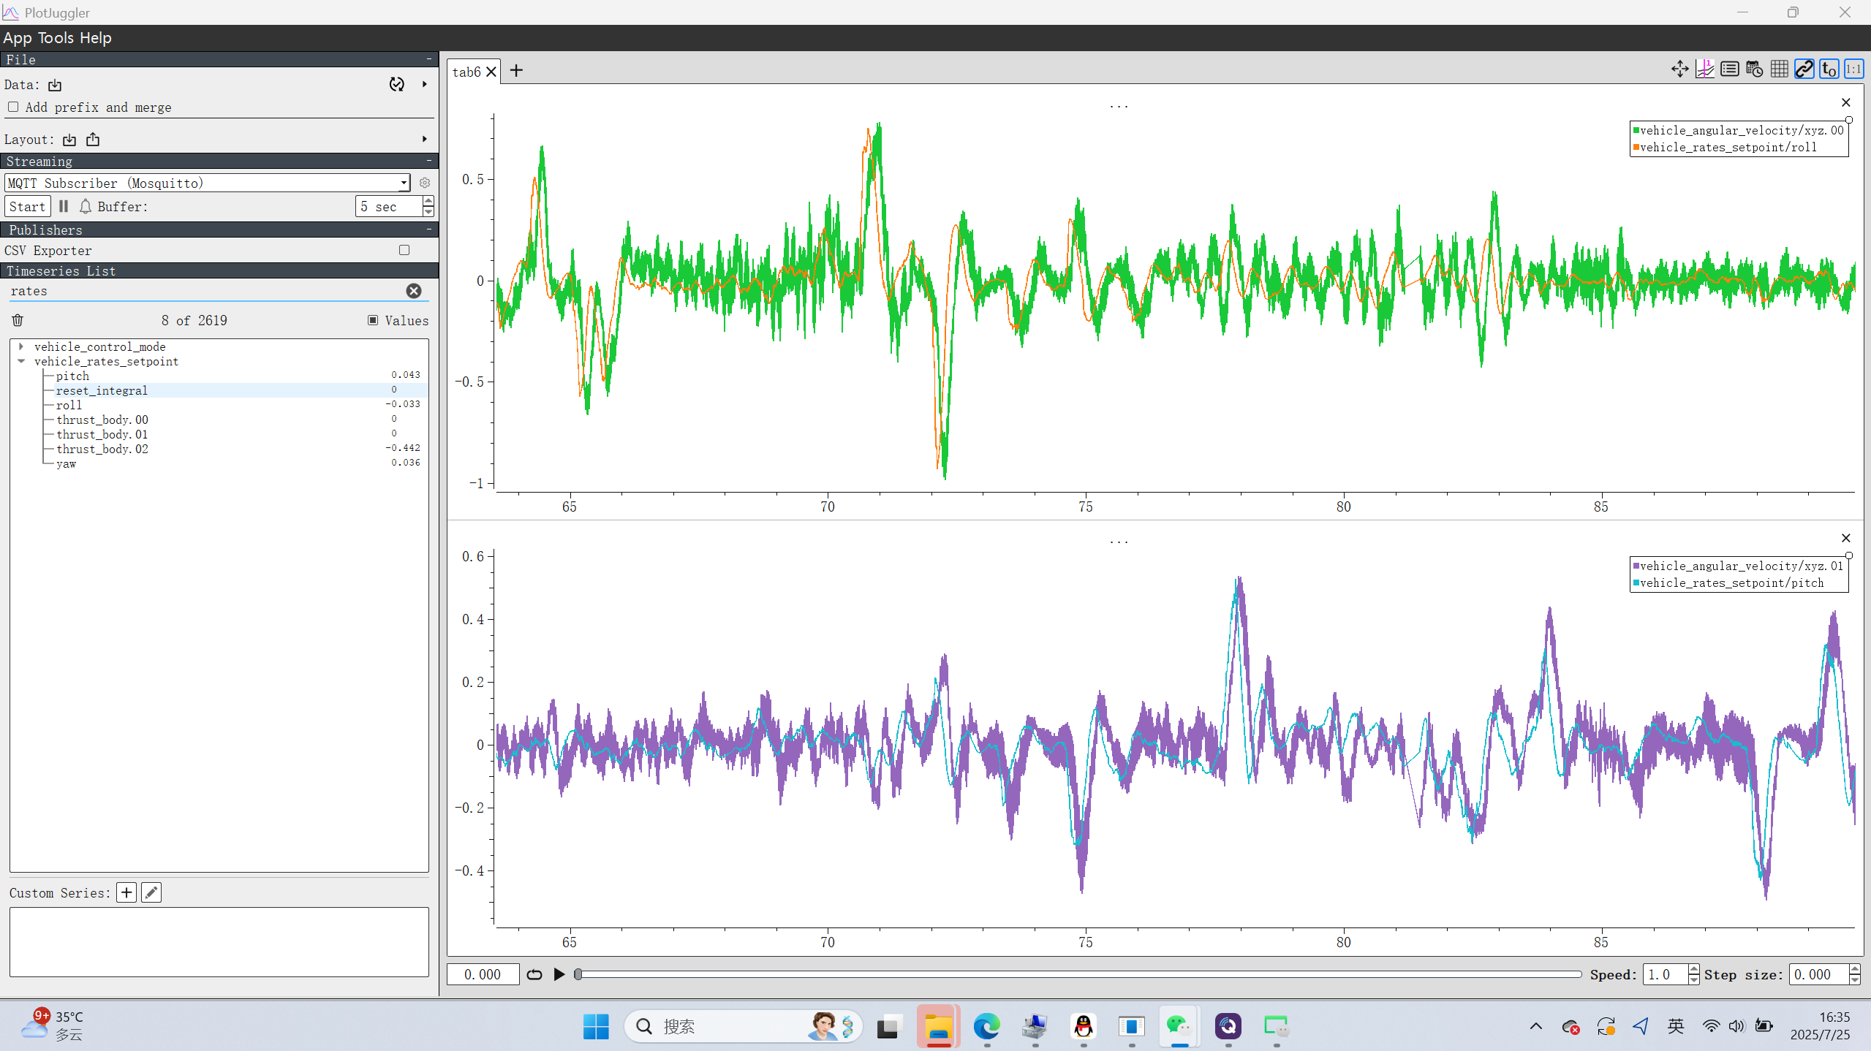Toggle the plot grid icon

tap(1779, 69)
